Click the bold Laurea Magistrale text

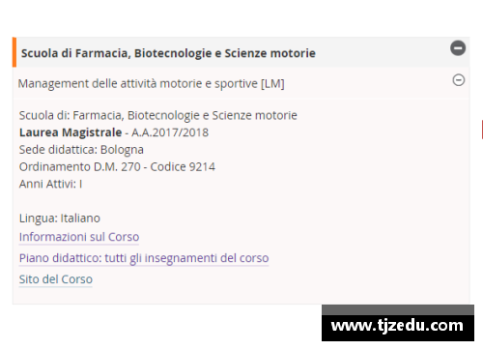point(71,132)
